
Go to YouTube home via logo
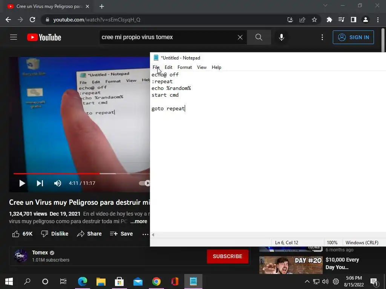(44, 37)
